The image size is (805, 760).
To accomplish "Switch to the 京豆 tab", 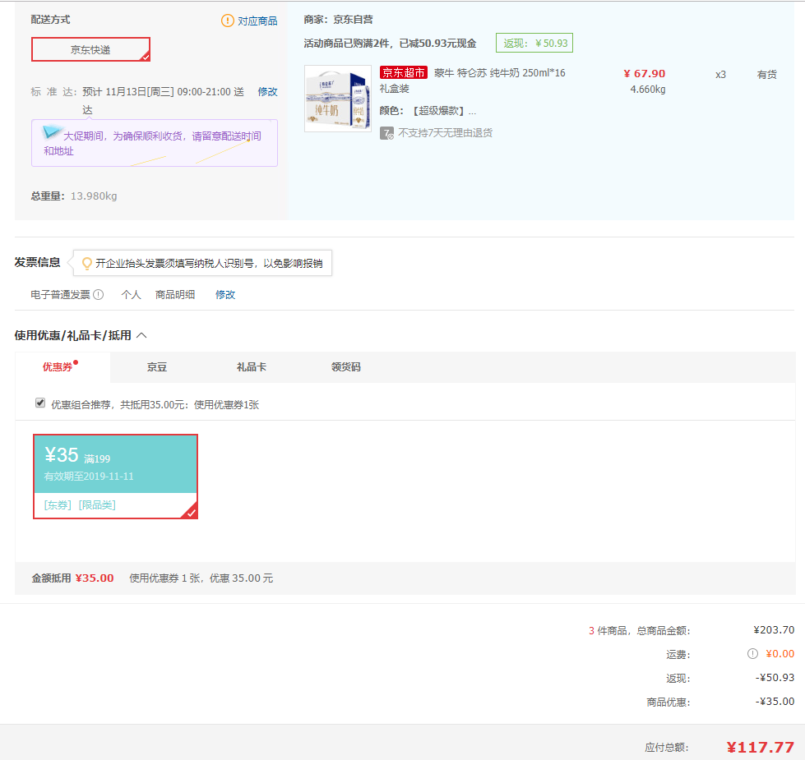I will click(157, 367).
